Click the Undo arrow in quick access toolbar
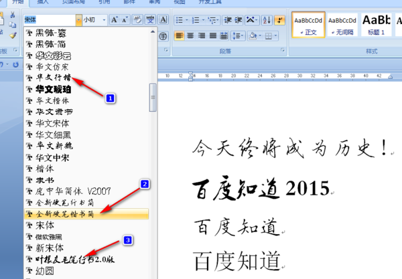This screenshot has height=279, width=402. point(1,64)
